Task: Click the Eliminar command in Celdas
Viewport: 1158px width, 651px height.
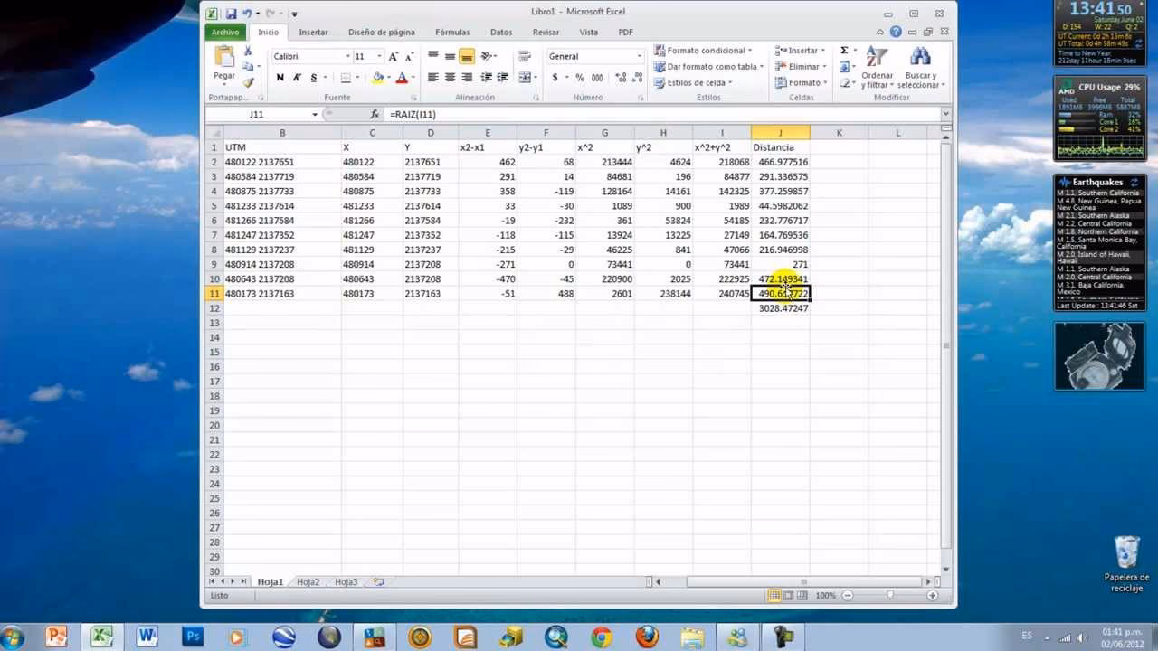Action: pyautogui.click(x=802, y=66)
